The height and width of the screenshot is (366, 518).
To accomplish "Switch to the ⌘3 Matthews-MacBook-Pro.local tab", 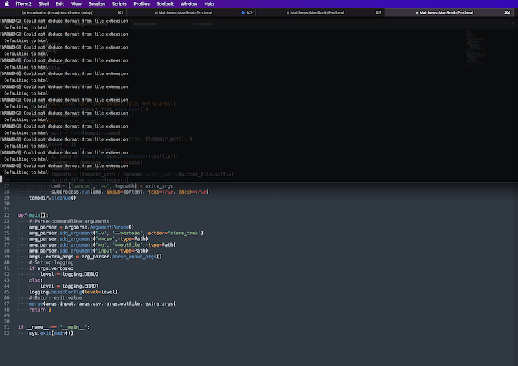I will pos(319,12).
